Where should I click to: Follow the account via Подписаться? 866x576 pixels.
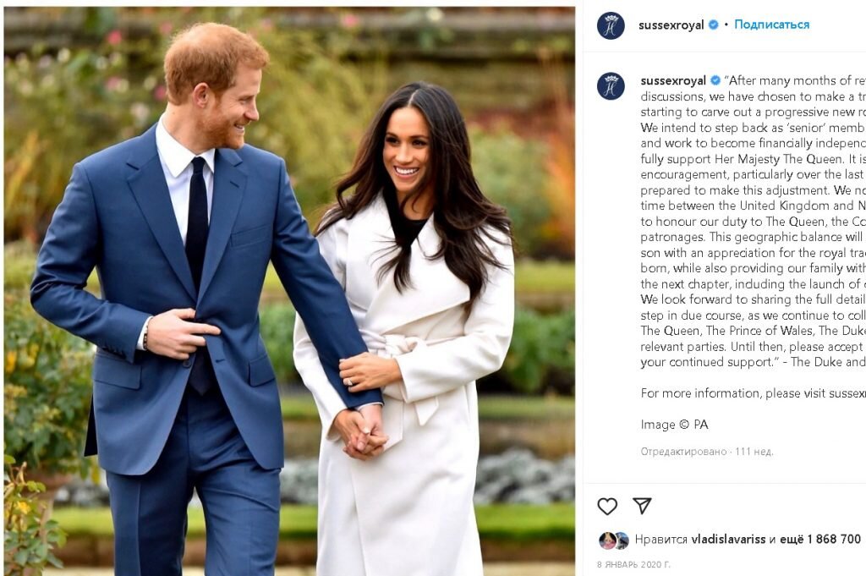(x=771, y=25)
